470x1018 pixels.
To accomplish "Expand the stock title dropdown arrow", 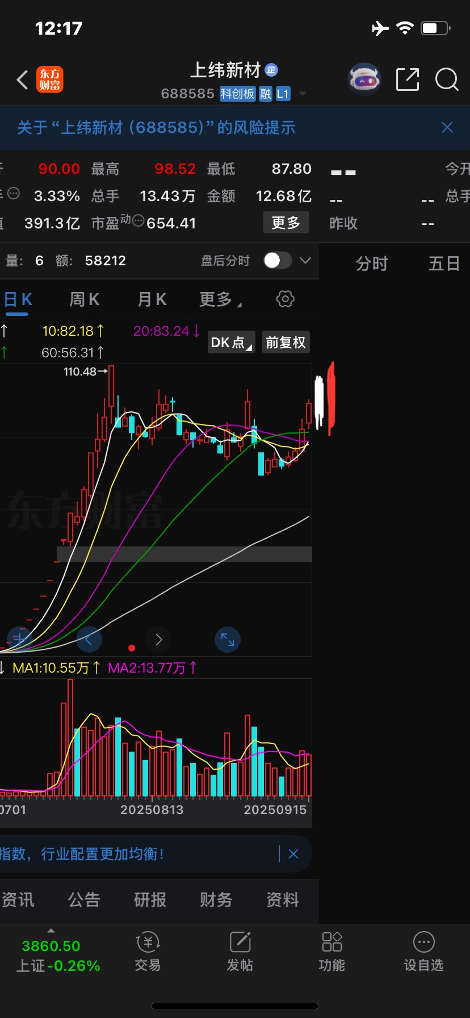I will click(303, 94).
